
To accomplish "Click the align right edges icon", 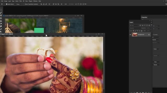I will 46,4.
